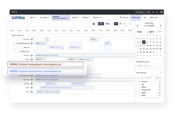Toggle EN language button
The image size is (175, 120).
(145, 17)
